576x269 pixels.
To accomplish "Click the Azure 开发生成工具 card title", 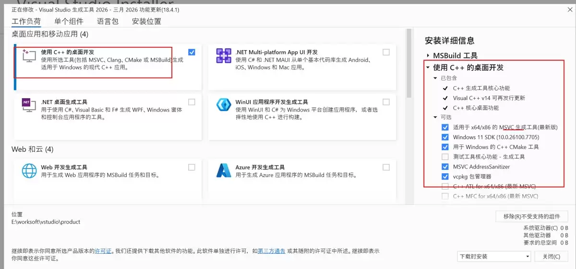I will pos(260,167).
